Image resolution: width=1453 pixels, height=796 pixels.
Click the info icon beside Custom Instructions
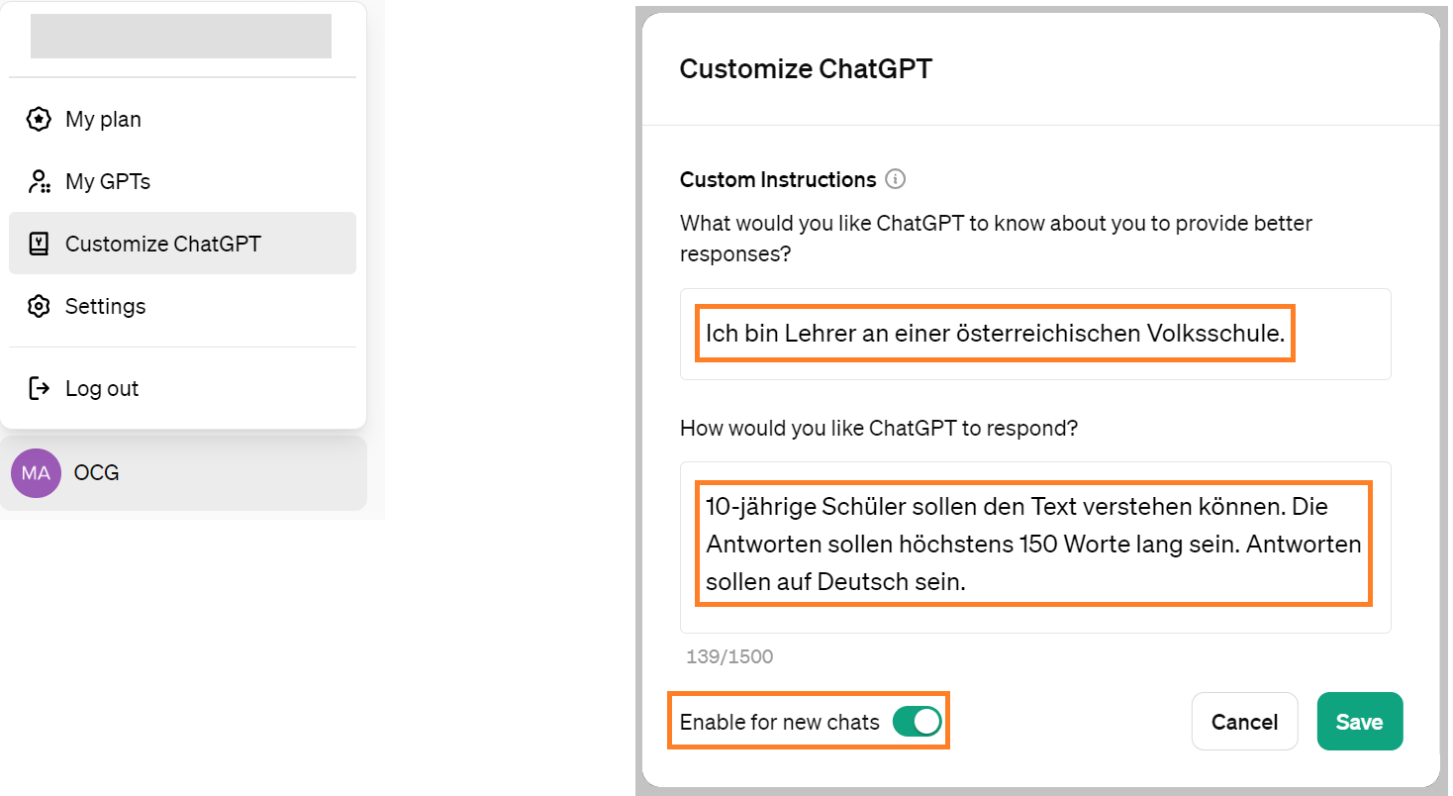pyautogui.click(x=896, y=179)
